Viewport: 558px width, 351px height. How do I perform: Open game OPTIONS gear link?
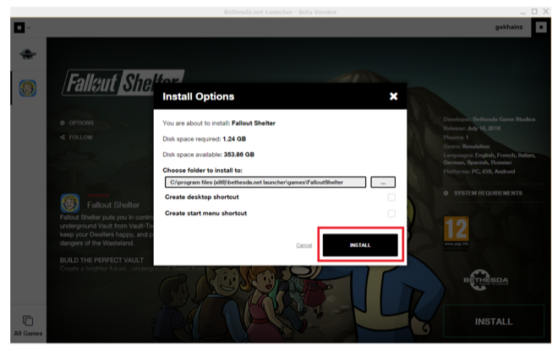click(77, 123)
